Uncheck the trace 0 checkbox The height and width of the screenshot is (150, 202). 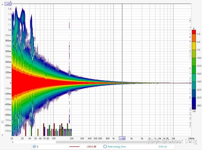pyautogui.click(x=34, y=147)
